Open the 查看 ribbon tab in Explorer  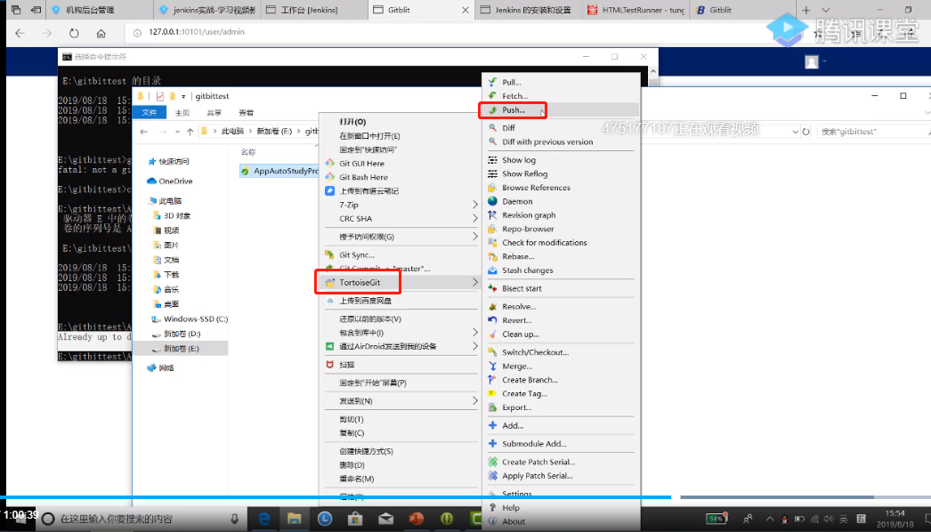(x=246, y=112)
